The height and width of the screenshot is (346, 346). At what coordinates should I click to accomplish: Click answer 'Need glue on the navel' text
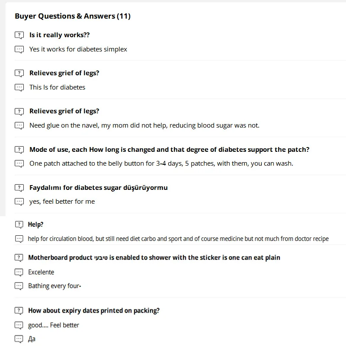coord(144,125)
